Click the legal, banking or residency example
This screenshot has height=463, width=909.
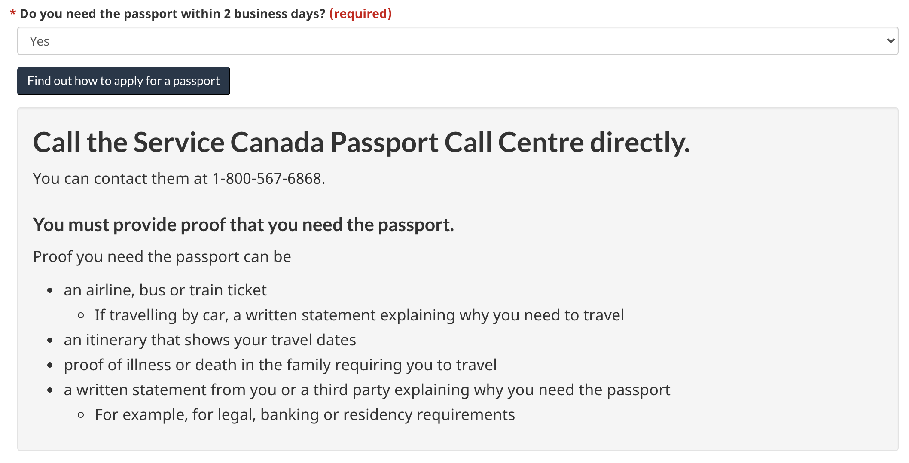pyautogui.click(x=305, y=415)
